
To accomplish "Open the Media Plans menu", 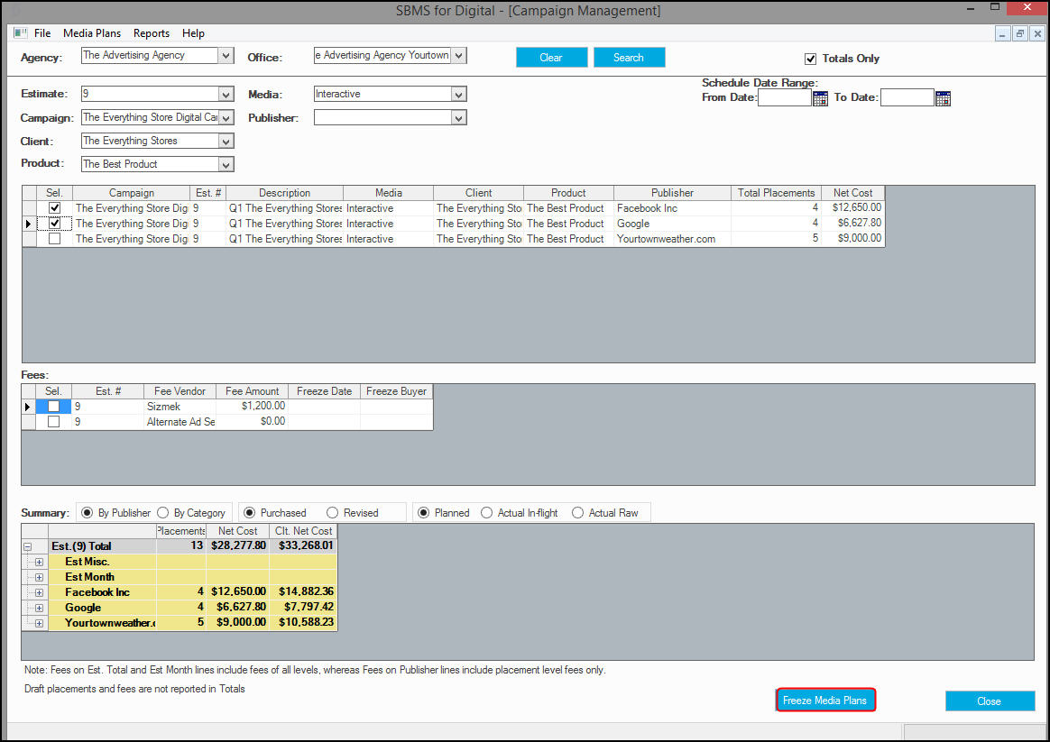I will click(92, 33).
